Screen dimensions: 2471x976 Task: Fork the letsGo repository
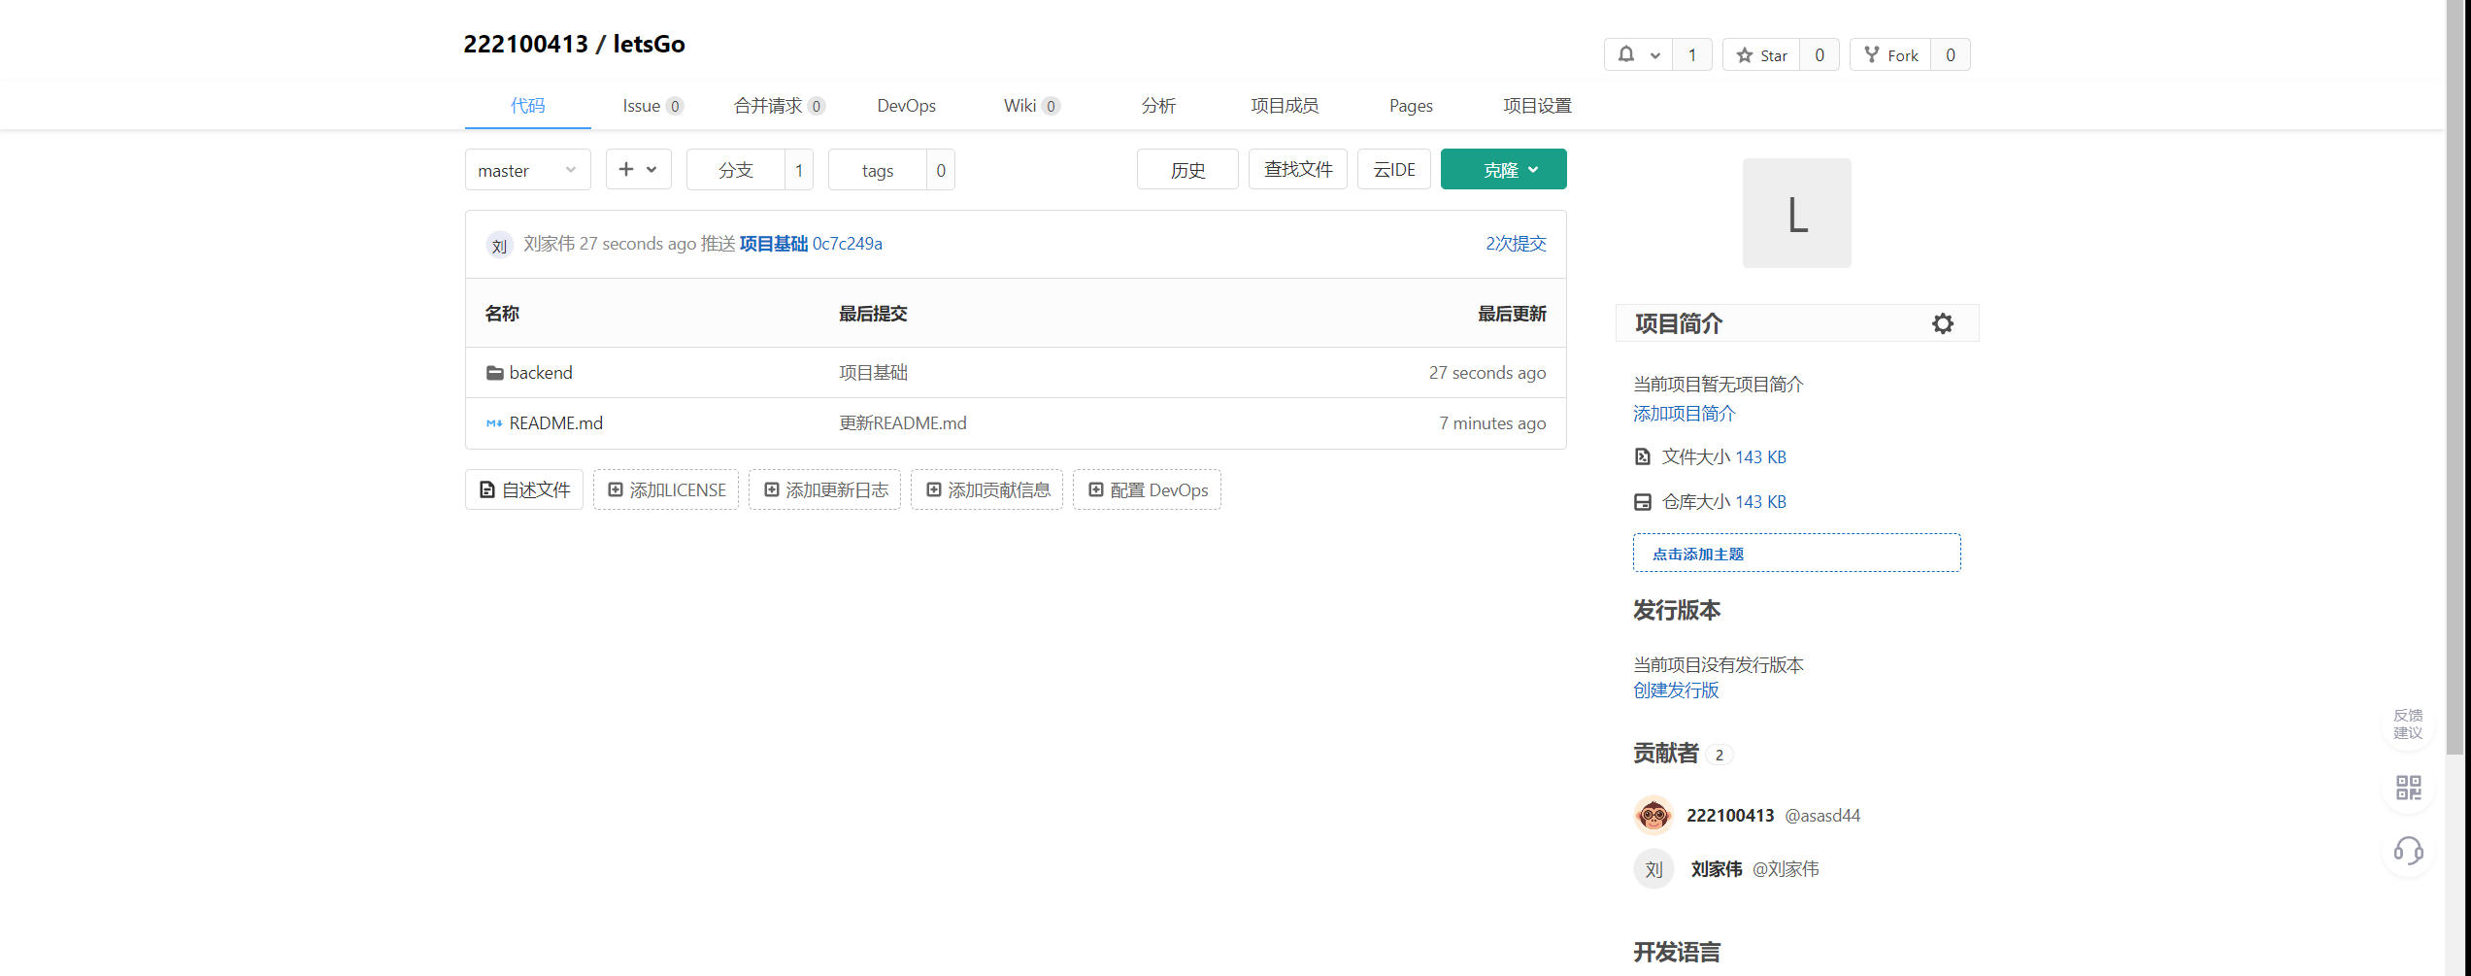(1890, 55)
